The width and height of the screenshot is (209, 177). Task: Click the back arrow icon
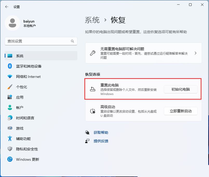click(x=7, y=7)
